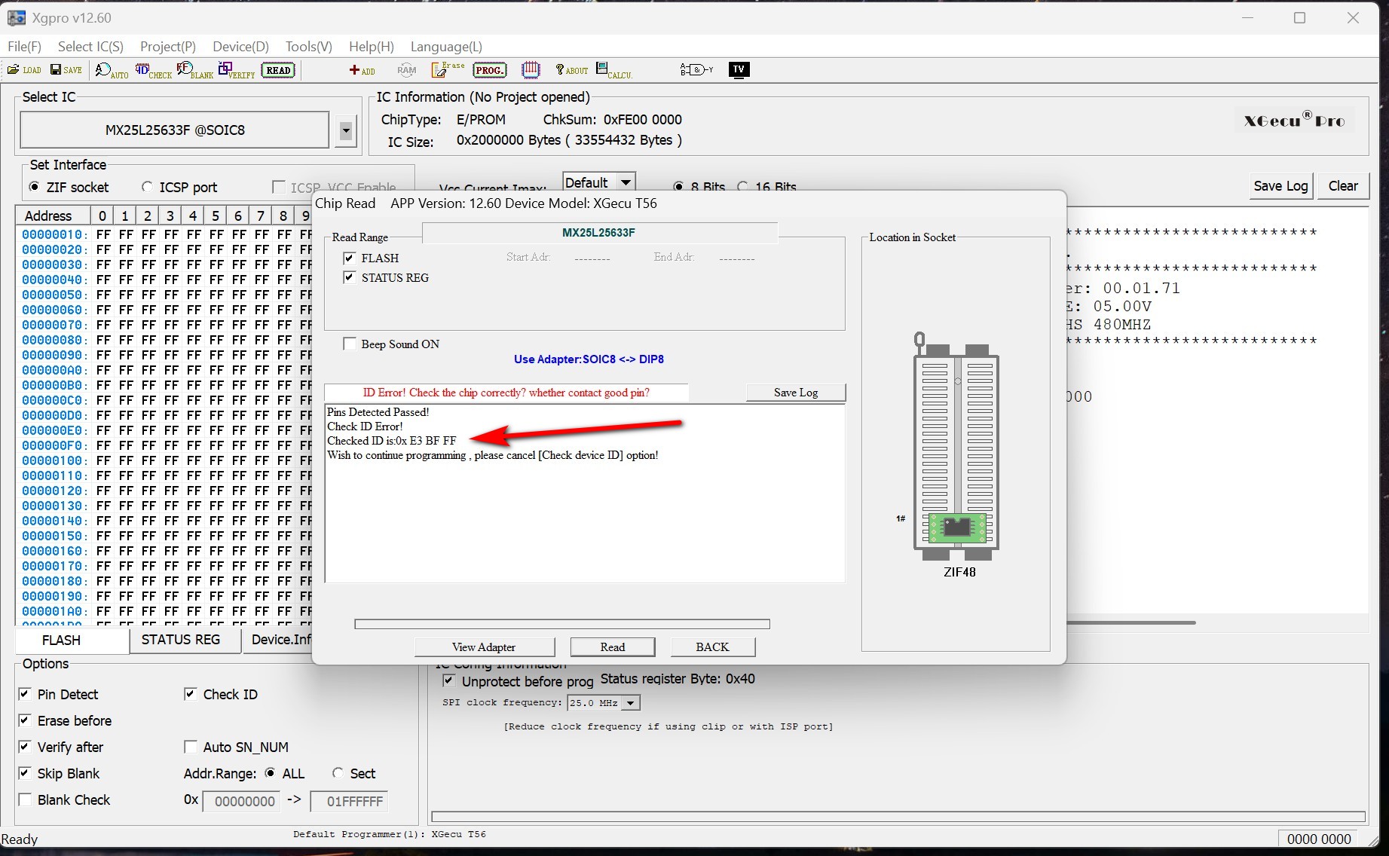Open the CALCU. calculator tool

click(613, 71)
